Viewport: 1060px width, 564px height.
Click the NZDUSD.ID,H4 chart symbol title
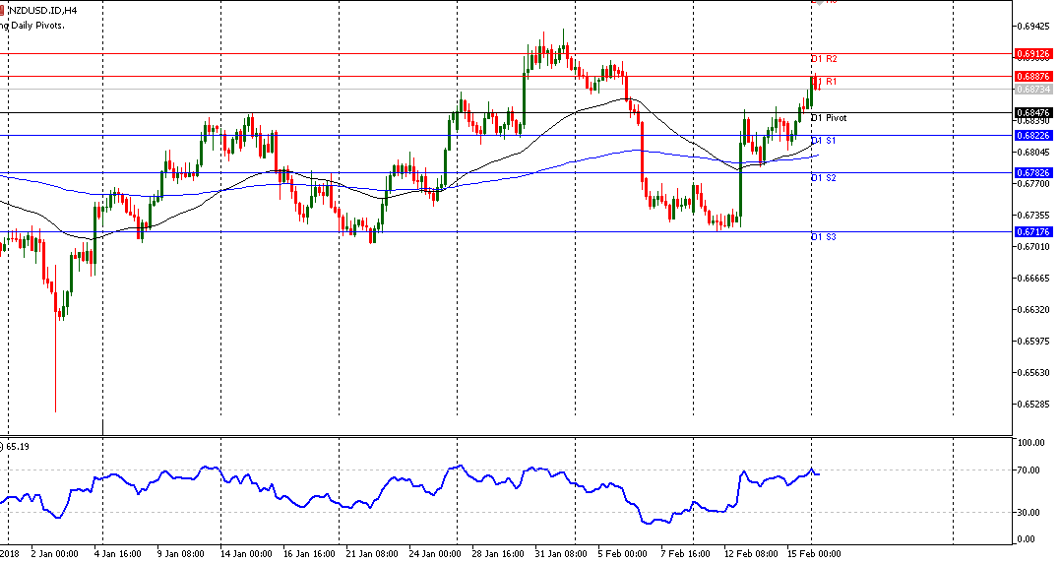[x=42, y=10]
